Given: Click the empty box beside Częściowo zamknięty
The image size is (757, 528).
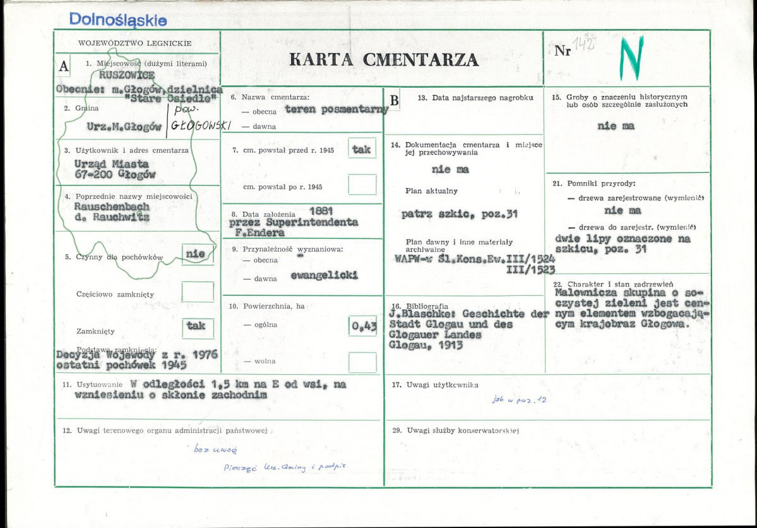Looking at the screenshot, I should coord(198,292).
